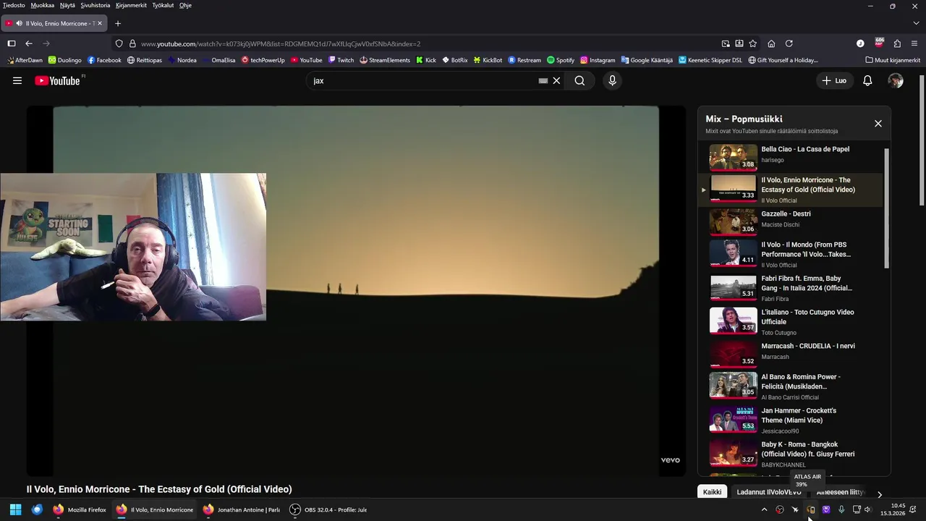This screenshot has height=521, width=926.
Task: Open Firefox application hamburger menu
Action: pyautogui.click(x=914, y=43)
